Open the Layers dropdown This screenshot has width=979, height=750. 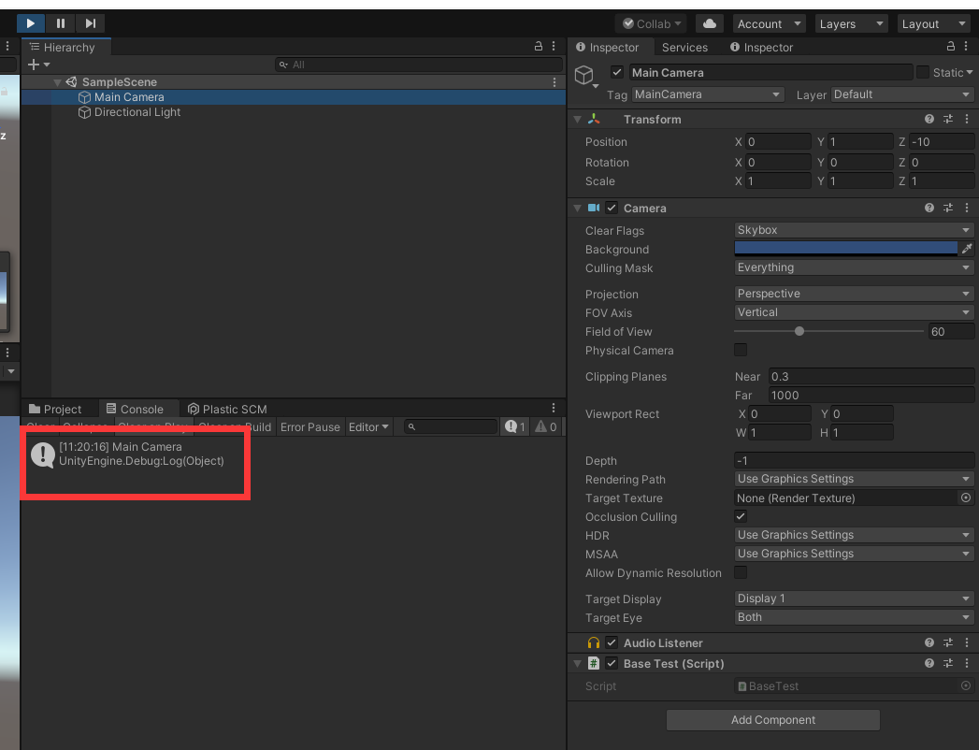851,23
